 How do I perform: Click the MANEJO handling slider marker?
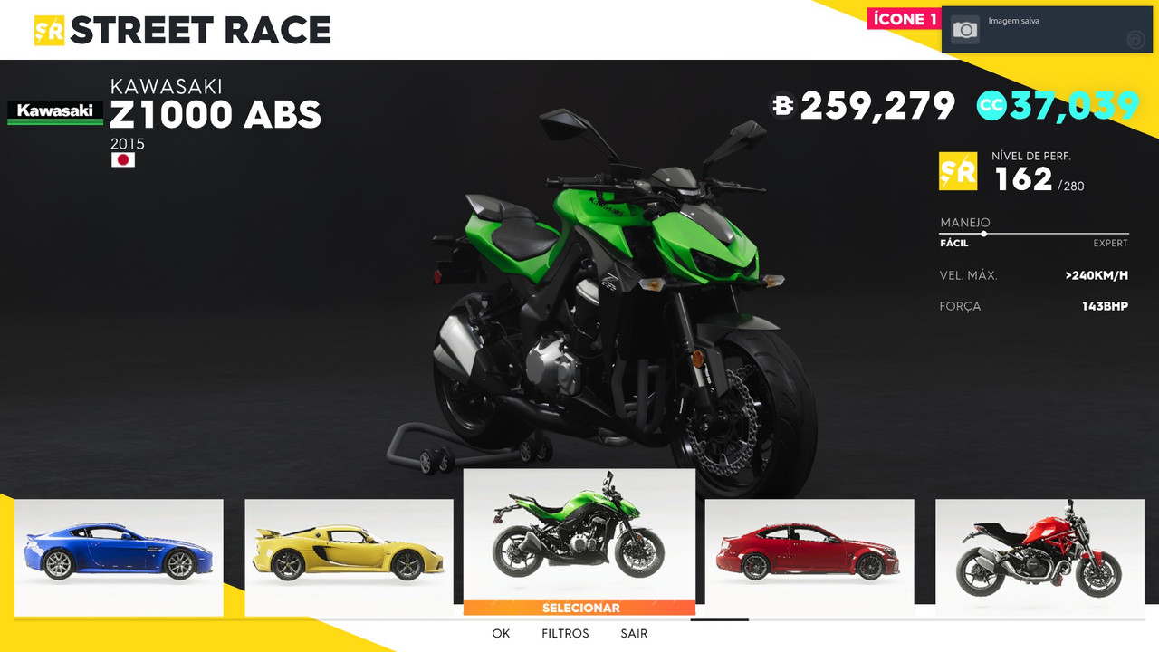point(983,234)
